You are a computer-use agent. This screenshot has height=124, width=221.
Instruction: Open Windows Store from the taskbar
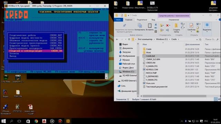point(28,121)
